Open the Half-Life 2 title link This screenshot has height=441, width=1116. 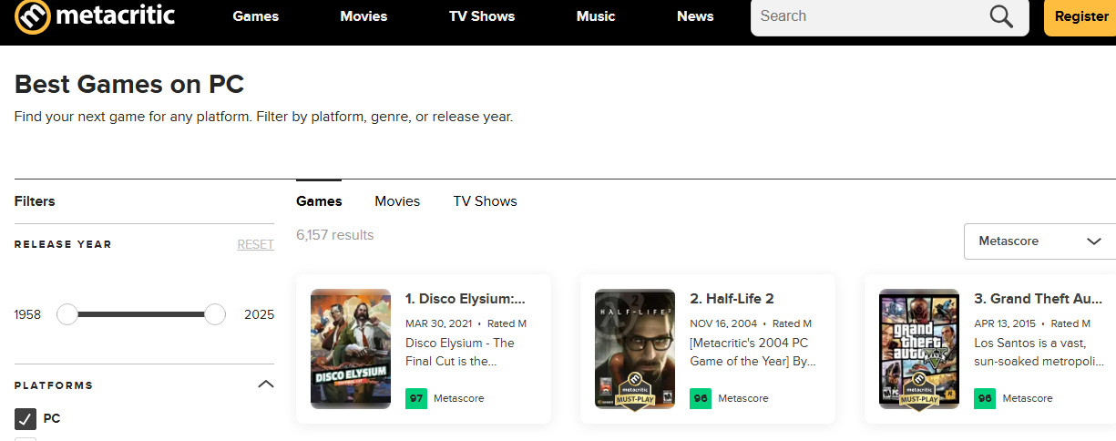click(x=732, y=299)
